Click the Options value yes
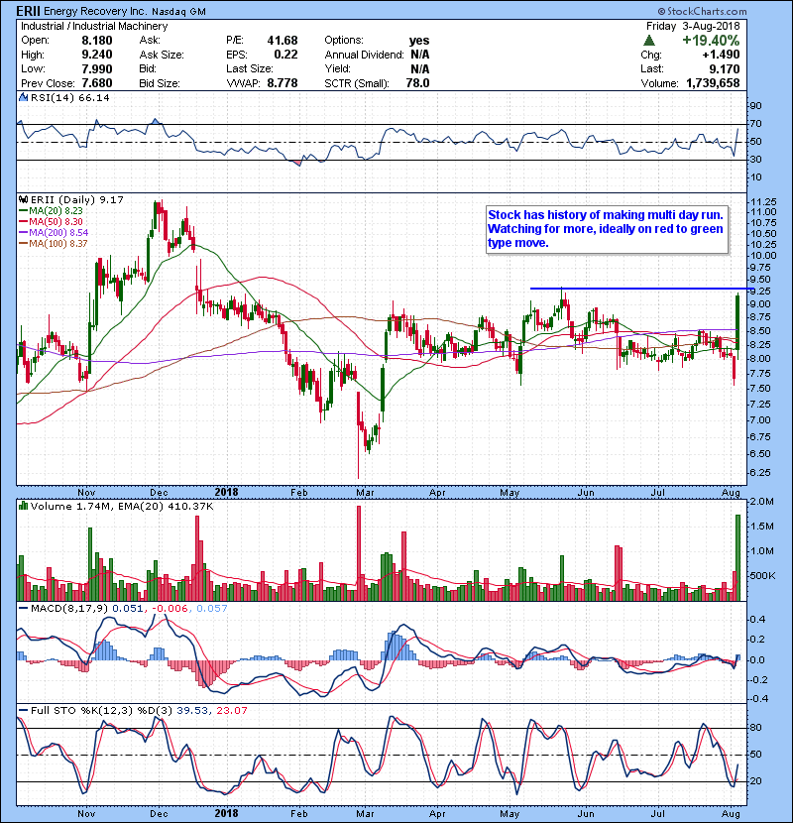 419,41
